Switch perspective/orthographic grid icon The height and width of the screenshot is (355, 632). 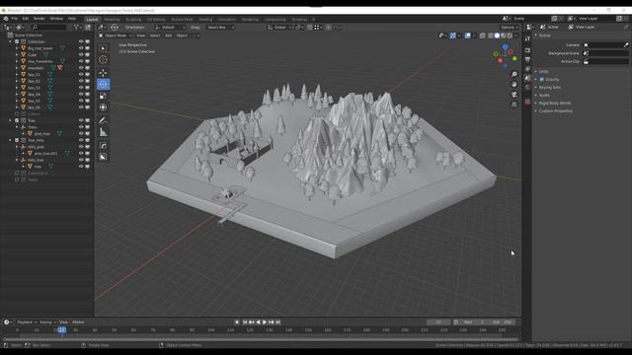point(513,105)
